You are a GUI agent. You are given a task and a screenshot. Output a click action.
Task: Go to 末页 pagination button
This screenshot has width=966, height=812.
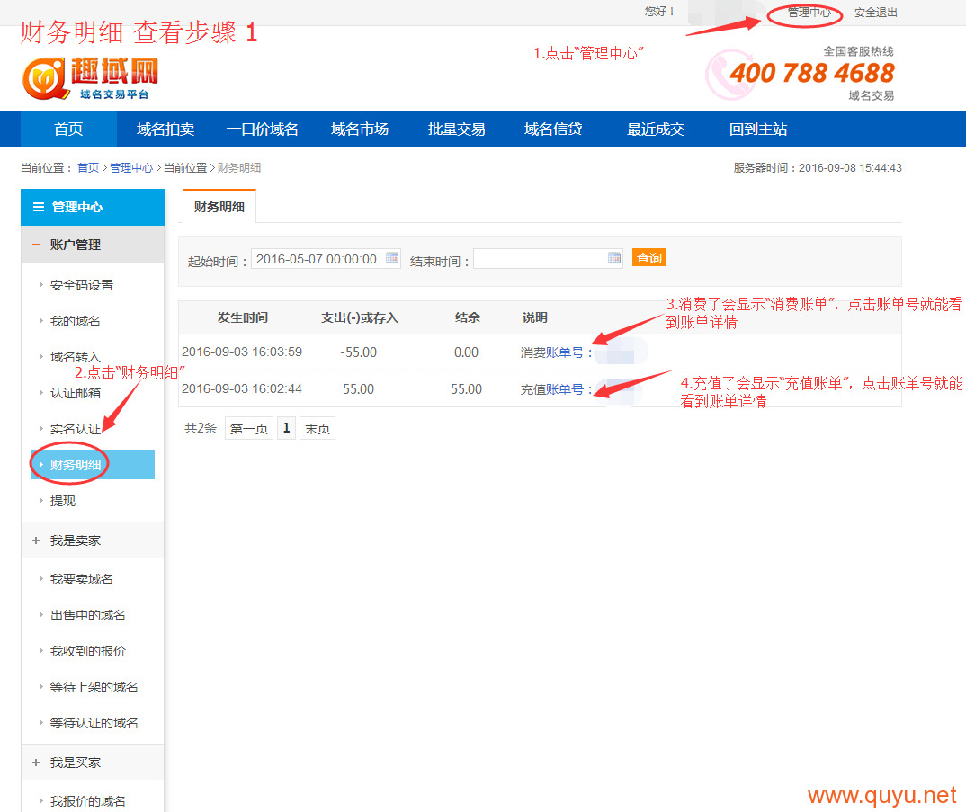click(x=317, y=429)
